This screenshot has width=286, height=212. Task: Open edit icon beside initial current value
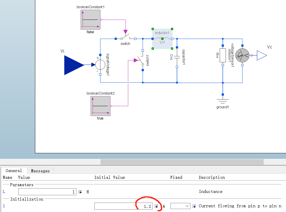coord(156,206)
